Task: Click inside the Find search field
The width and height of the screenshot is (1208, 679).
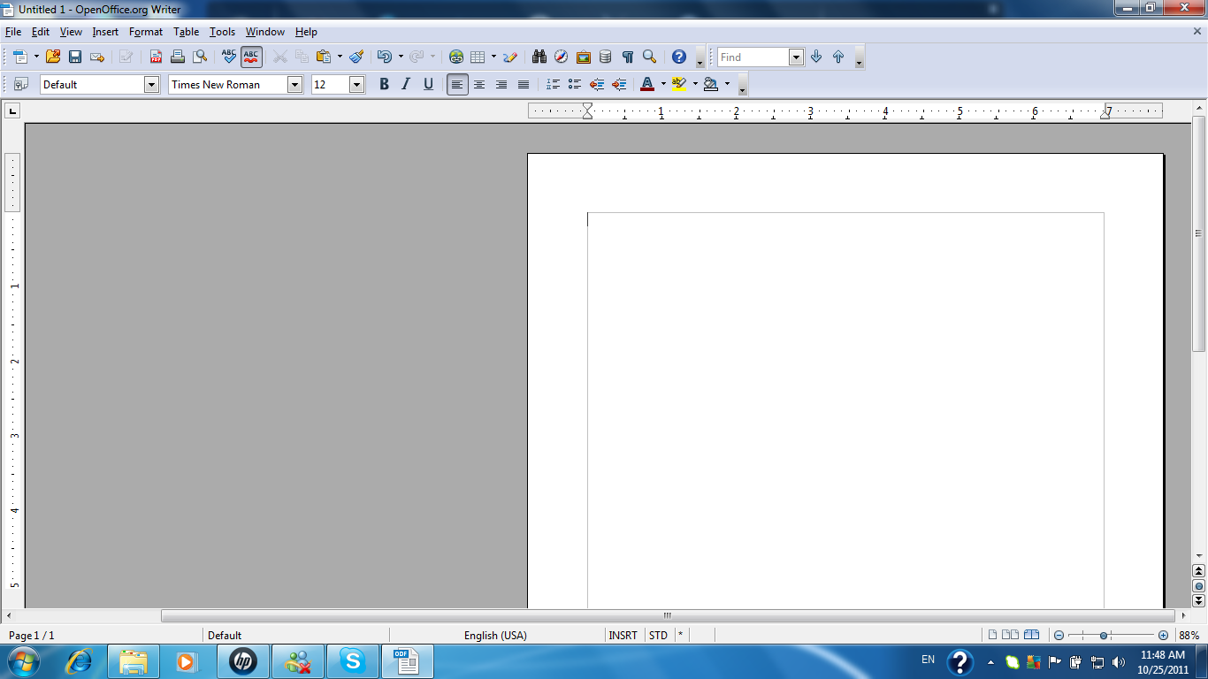Action: click(753, 57)
